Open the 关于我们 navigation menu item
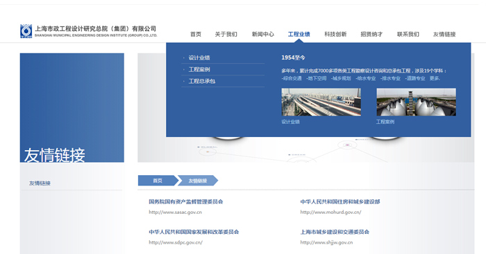This screenshot has height=254, width=486. click(x=226, y=35)
